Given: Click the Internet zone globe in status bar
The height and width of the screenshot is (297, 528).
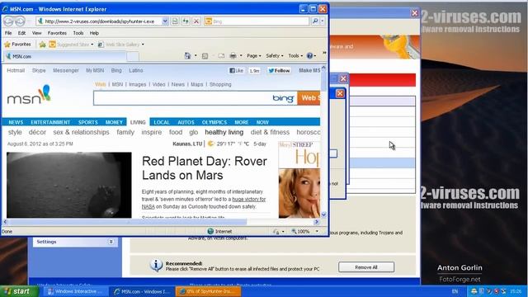Looking at the screenshot, I should (210, 231).
